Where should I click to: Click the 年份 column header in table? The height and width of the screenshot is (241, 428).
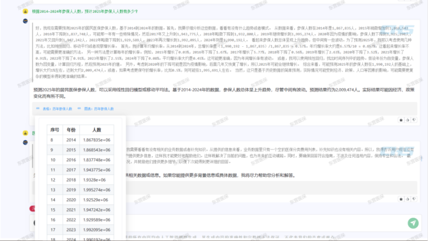pyautogui.click(x=71, y=130)
